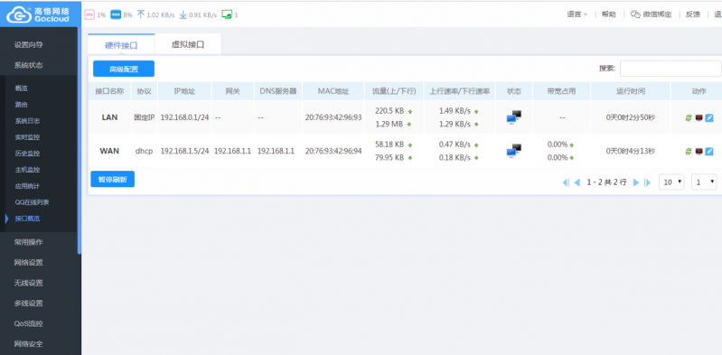This screenshot has height=355, width=722.
Task: Go to the next page arrow
Action: coord(636,182)
